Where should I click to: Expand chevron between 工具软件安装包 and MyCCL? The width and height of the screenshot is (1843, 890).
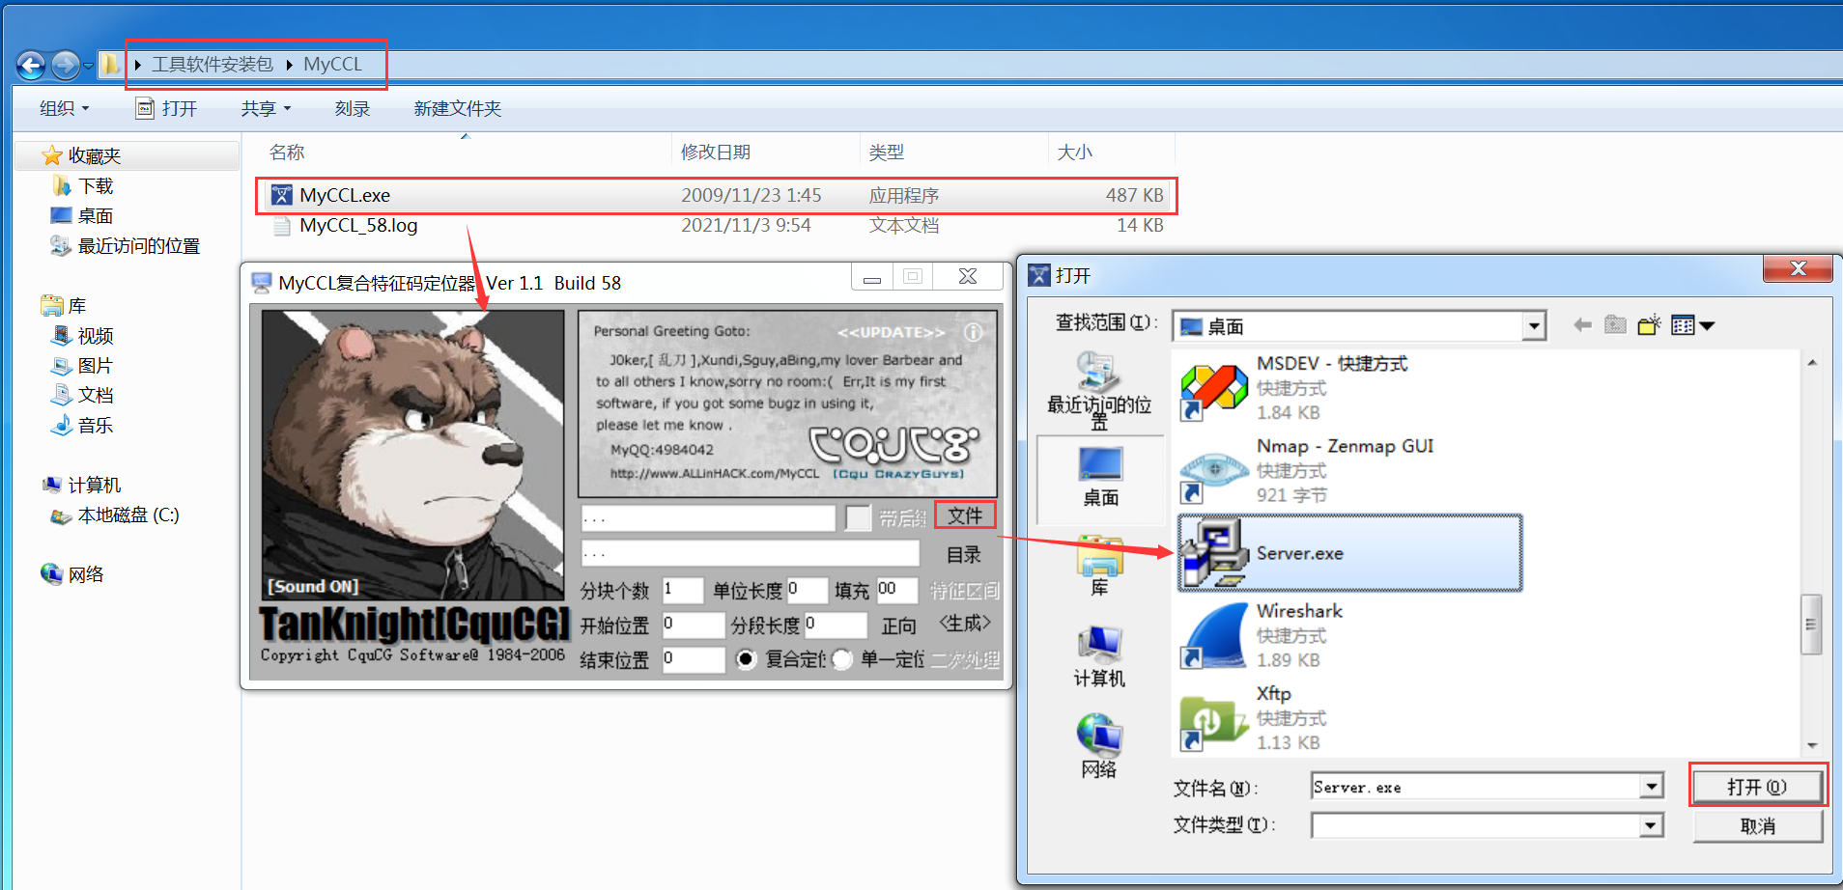(289, 65)
